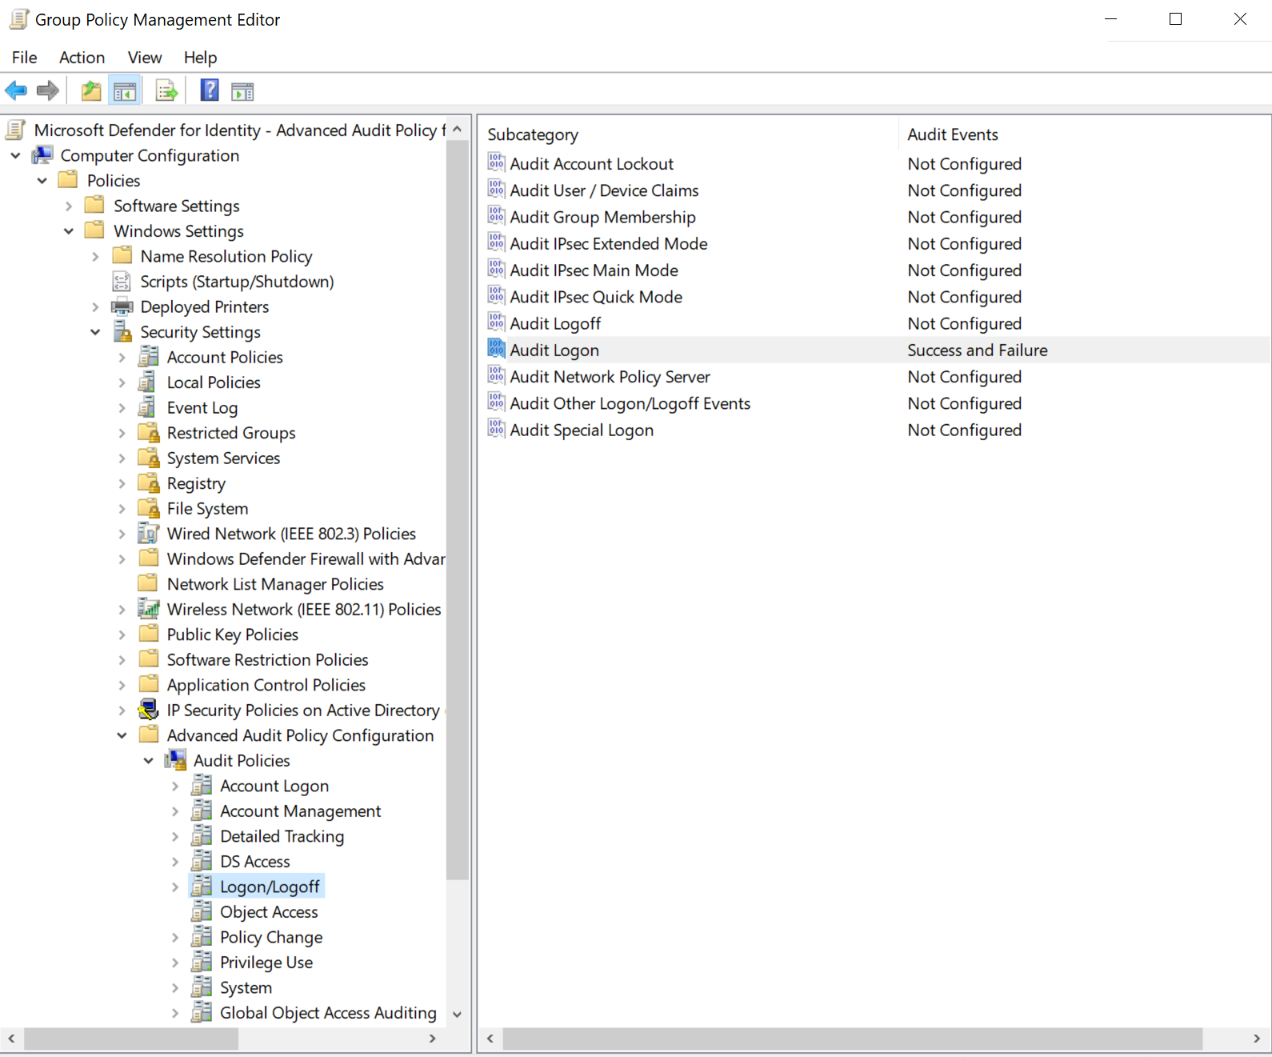
Task: Click the Audit Policies node icon
Action: [x=175, y=760]
